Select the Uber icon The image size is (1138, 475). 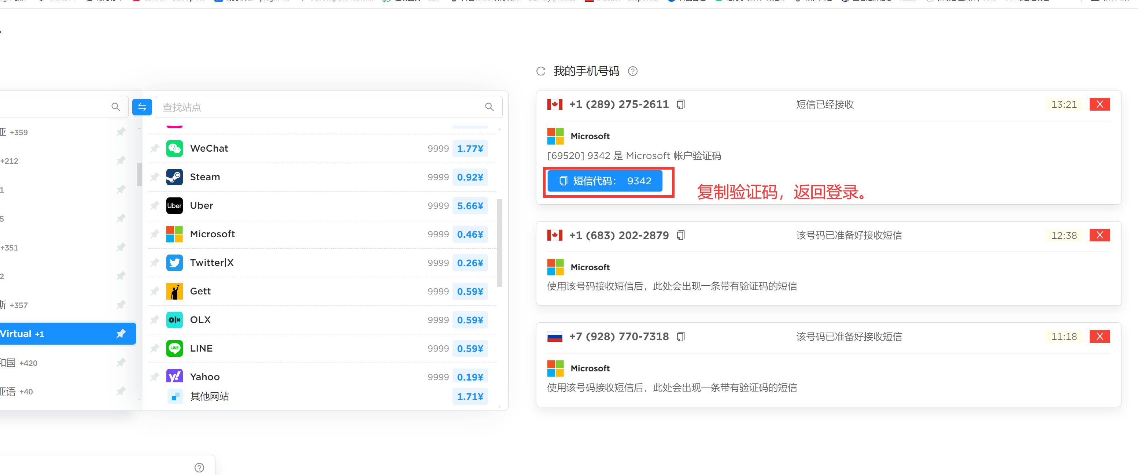coord(174,205)
